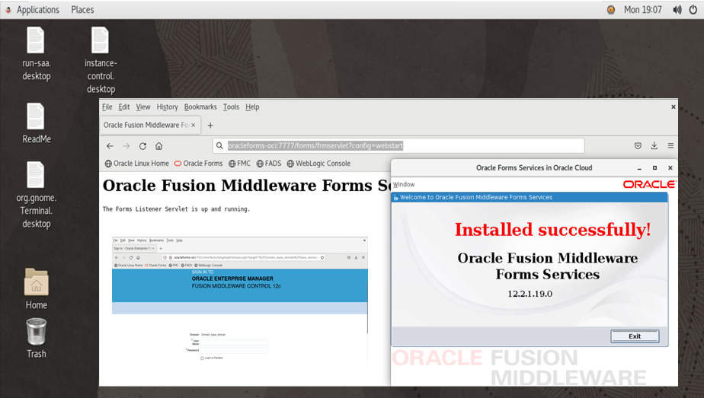The height and width of the screenshot is (398, 704).
Task: Reload the current browser page
Action: click(142, 145)
